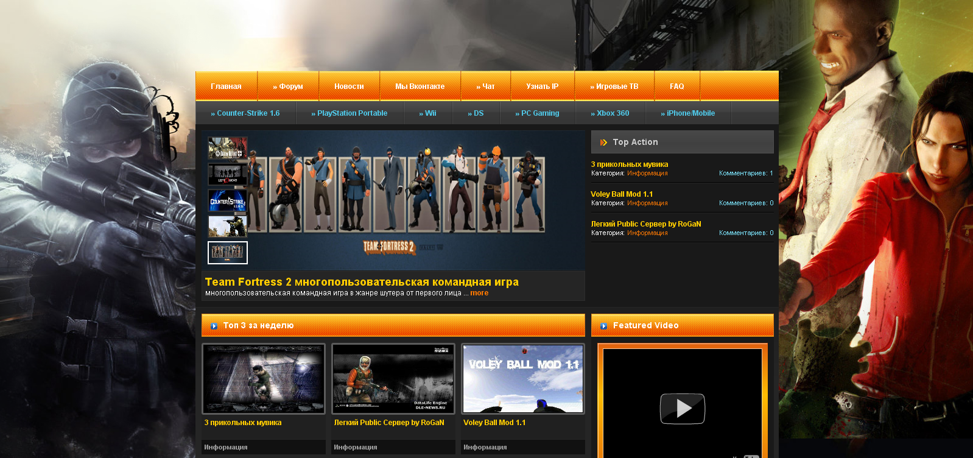Screen dimensions: 973x458
Task: Open the DS category
Action: (x=476, y=113)
